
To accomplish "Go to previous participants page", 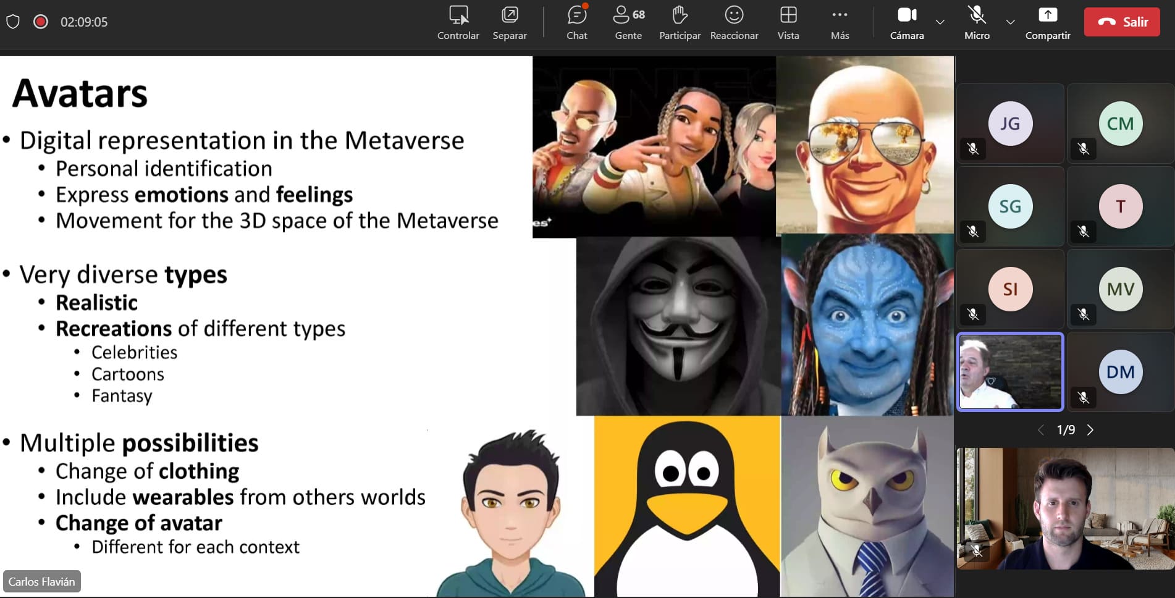I will [1041, 430].
